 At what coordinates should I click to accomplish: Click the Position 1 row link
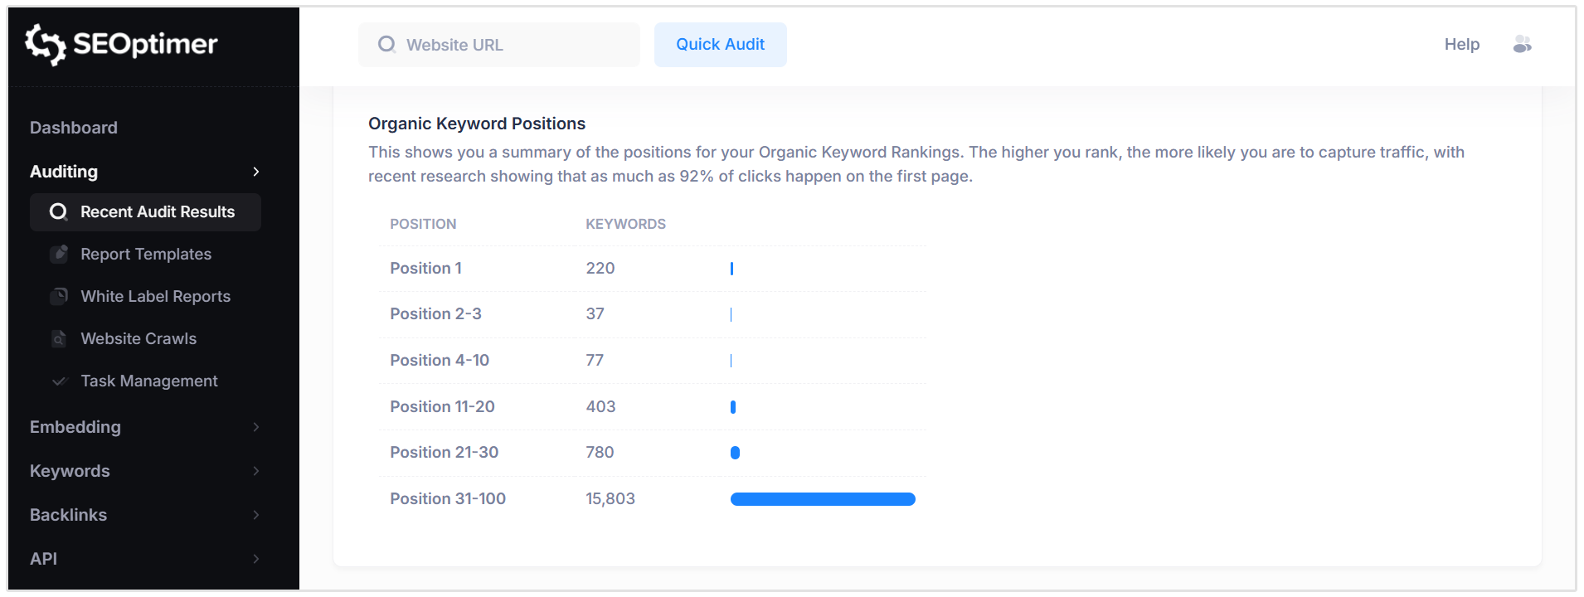(425, 268)
